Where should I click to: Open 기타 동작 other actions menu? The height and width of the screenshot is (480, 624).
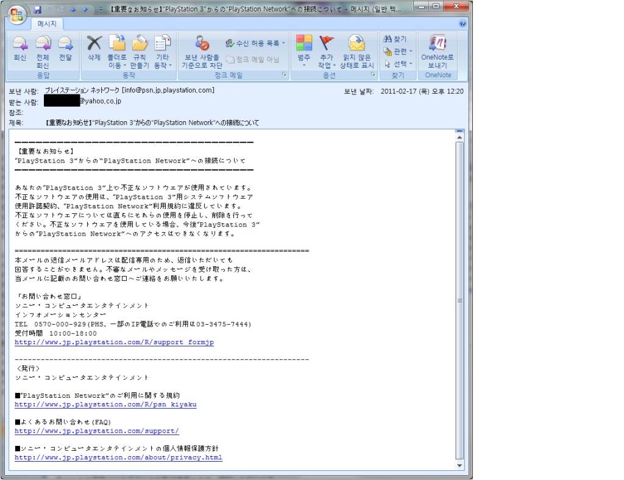pyautogui.click(x=162, y=52)
